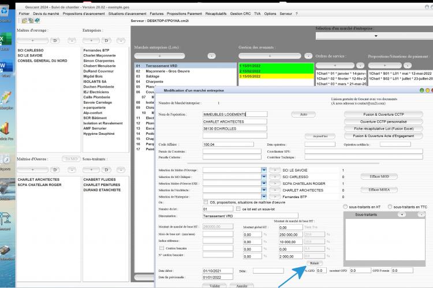The height and width of the screenshot is (288, 433).
Task: Select 'CONSEIL GENERAL DU NORD' in the list
Action: (42, 60)
